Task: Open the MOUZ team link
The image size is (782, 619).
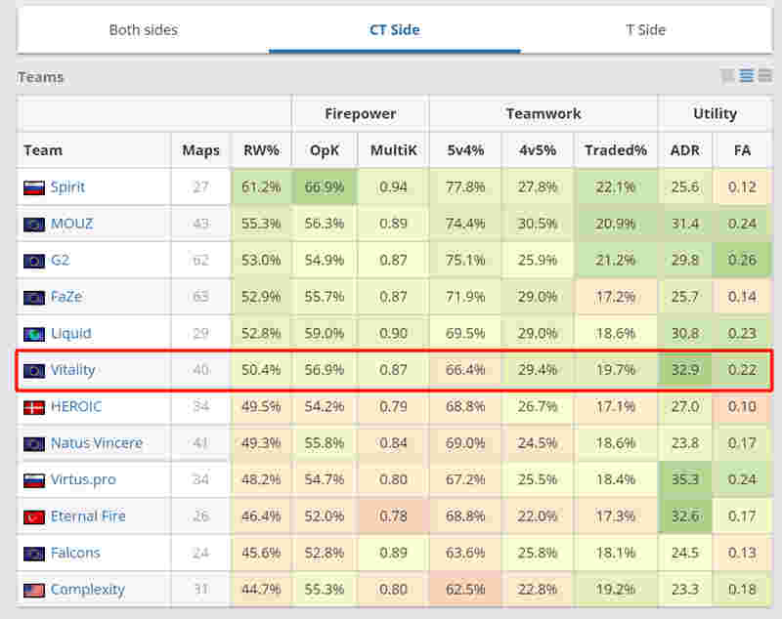Action: (x=71, y=224)
